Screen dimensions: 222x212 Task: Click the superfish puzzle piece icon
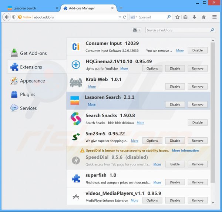(x=76, y=178)
